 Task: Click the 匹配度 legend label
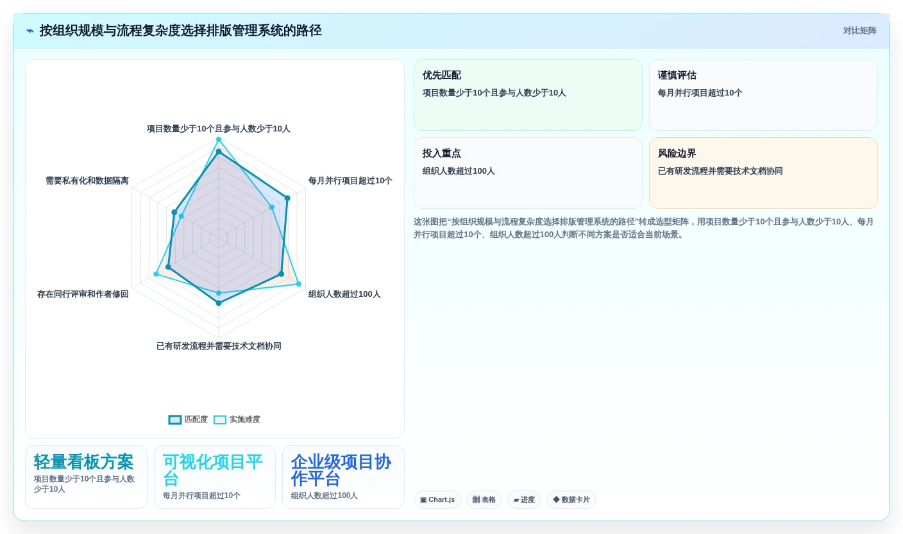pos(196,420)
